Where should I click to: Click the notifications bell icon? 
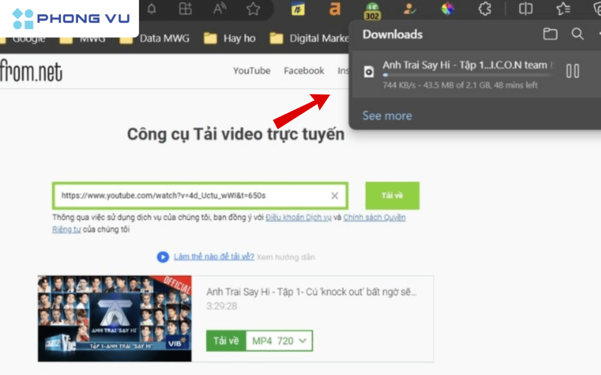coord(151,9)
